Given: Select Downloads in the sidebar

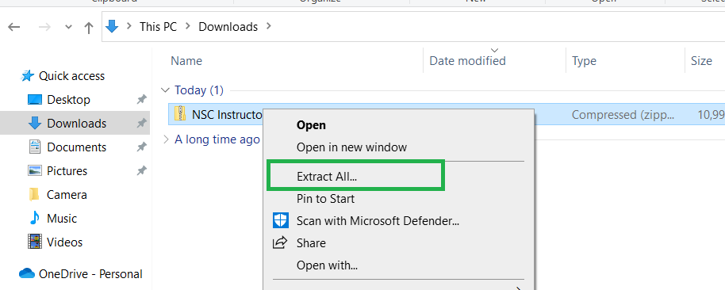Looking at the screenshot, I should 77,124.
